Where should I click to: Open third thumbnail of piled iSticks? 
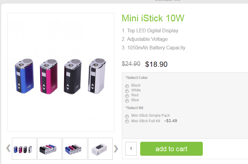pyautogui.click(x=75, y=149)
